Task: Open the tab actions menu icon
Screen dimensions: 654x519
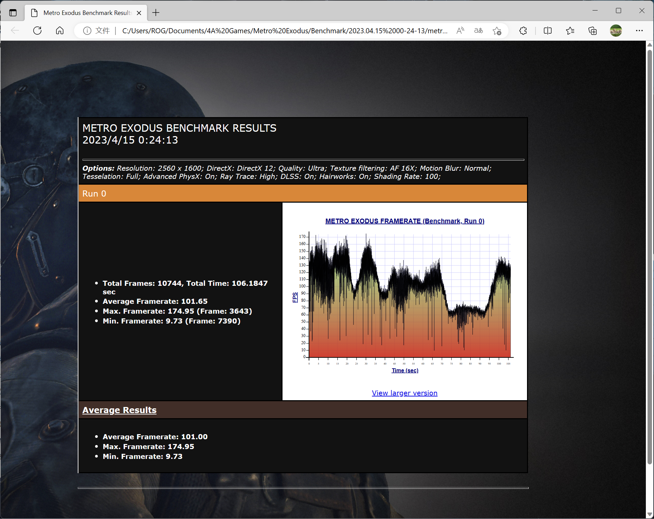Action: pos(13,13)
